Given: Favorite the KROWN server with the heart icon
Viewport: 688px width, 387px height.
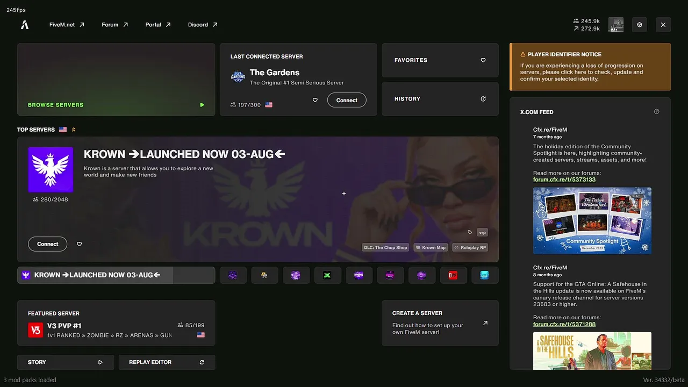Looking at the screenshot, I should tap(80, 244).
